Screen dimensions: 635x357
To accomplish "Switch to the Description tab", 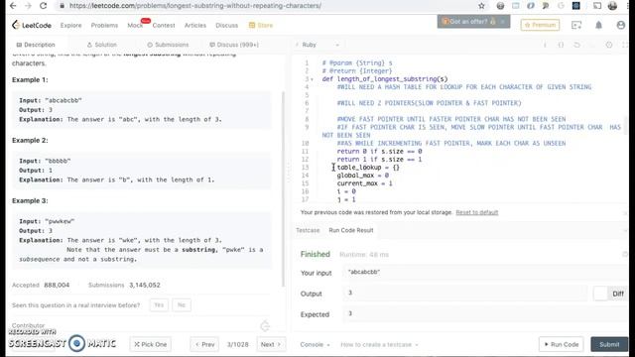I will 36,45.
